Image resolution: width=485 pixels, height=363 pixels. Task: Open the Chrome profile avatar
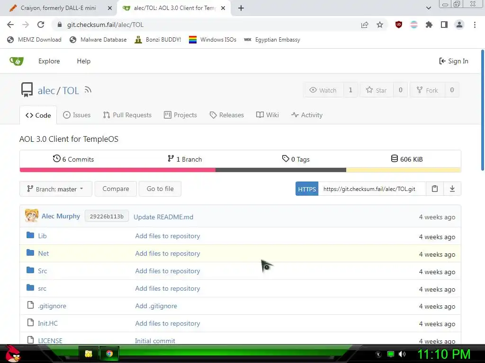[x=459, y=25]
